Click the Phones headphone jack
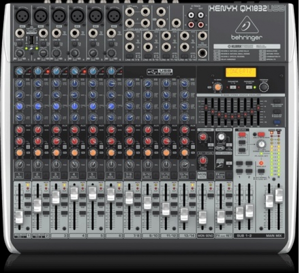 pos(202,53)
